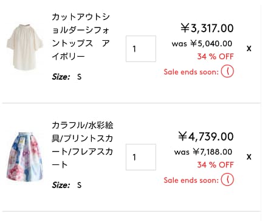The width and height of the screenshot is (268, 221).
Task: Click 34 % OFF label on the chiffon top
Action: click(216, 57)
